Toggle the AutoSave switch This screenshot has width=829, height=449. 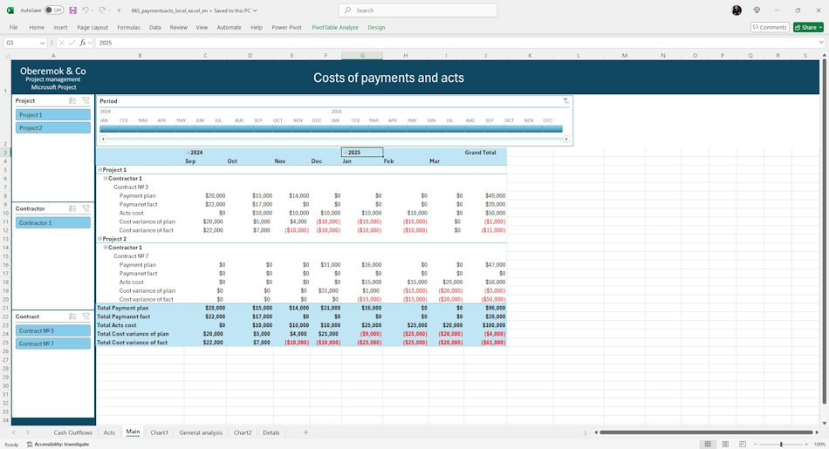point(54,10)
